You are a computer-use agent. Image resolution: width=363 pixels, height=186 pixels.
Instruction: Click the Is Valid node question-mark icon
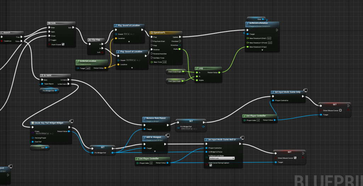(42, 75)
